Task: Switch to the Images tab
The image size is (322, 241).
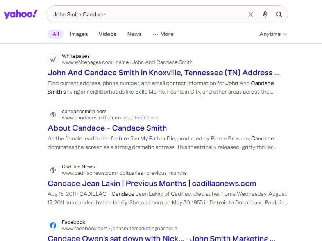Action: (x=79, y=34)
